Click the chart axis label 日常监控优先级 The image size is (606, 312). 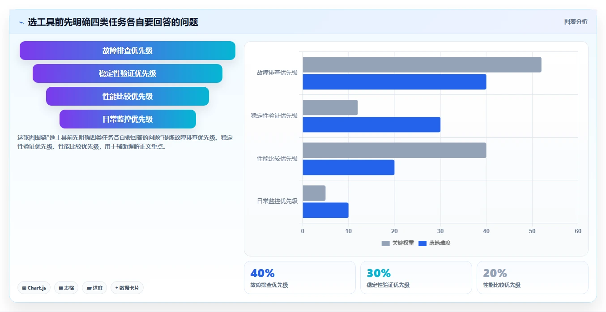[277, 201]
